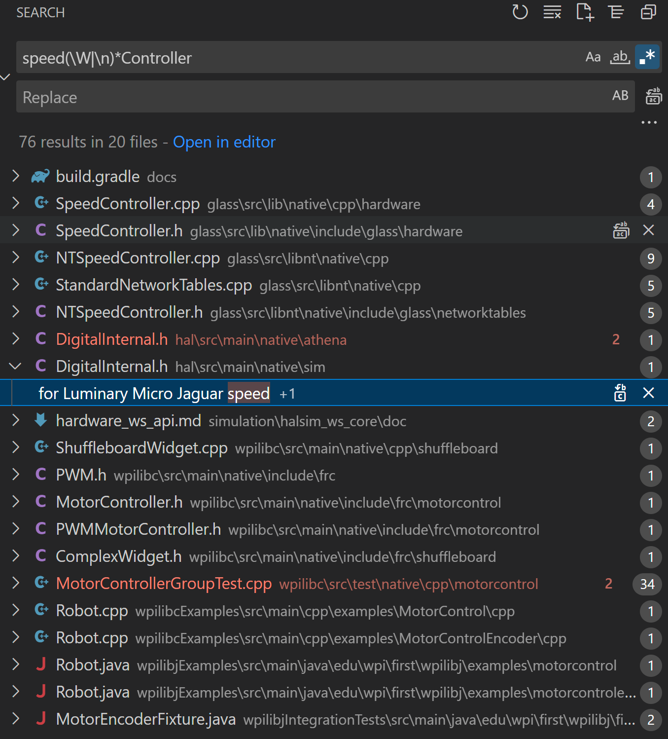This screenshot has height=739, width=668.
Task: Open more search actions menu
Action: 649,122
